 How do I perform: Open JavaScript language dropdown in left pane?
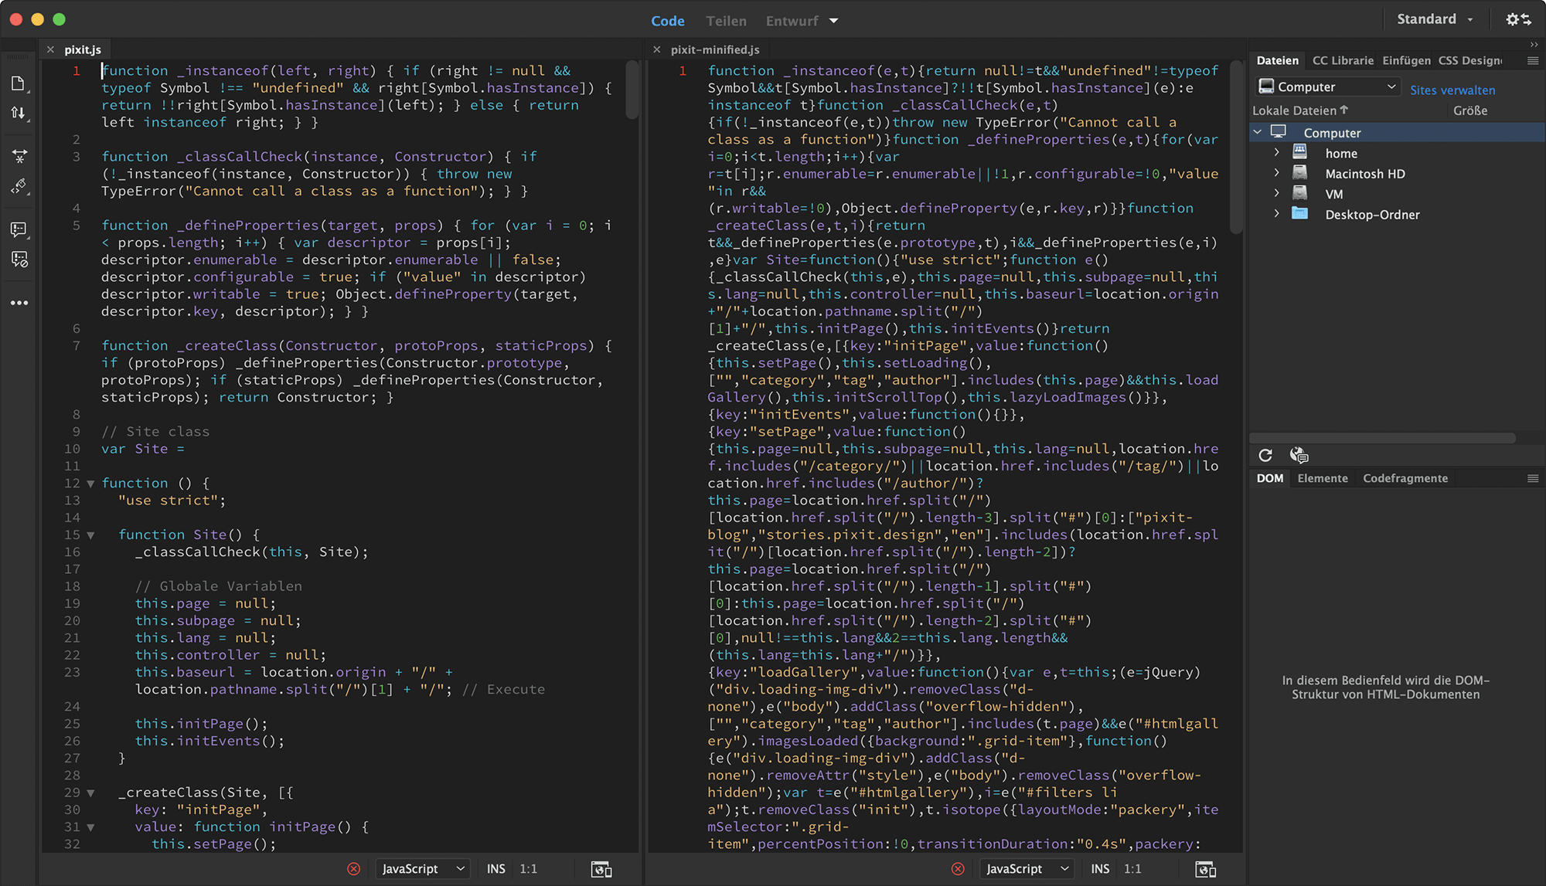423,869
